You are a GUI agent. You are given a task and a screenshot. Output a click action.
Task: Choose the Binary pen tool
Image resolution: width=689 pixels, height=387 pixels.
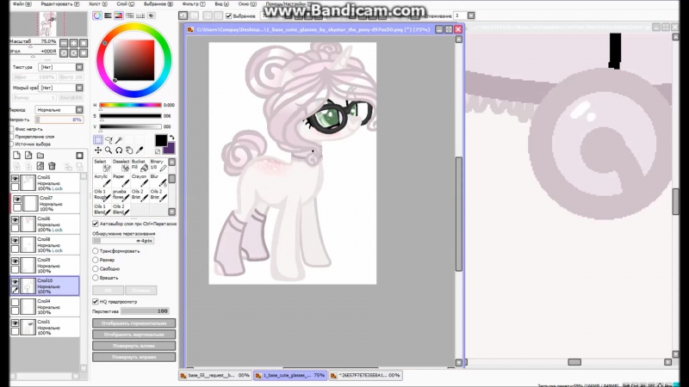click(158, 165)
